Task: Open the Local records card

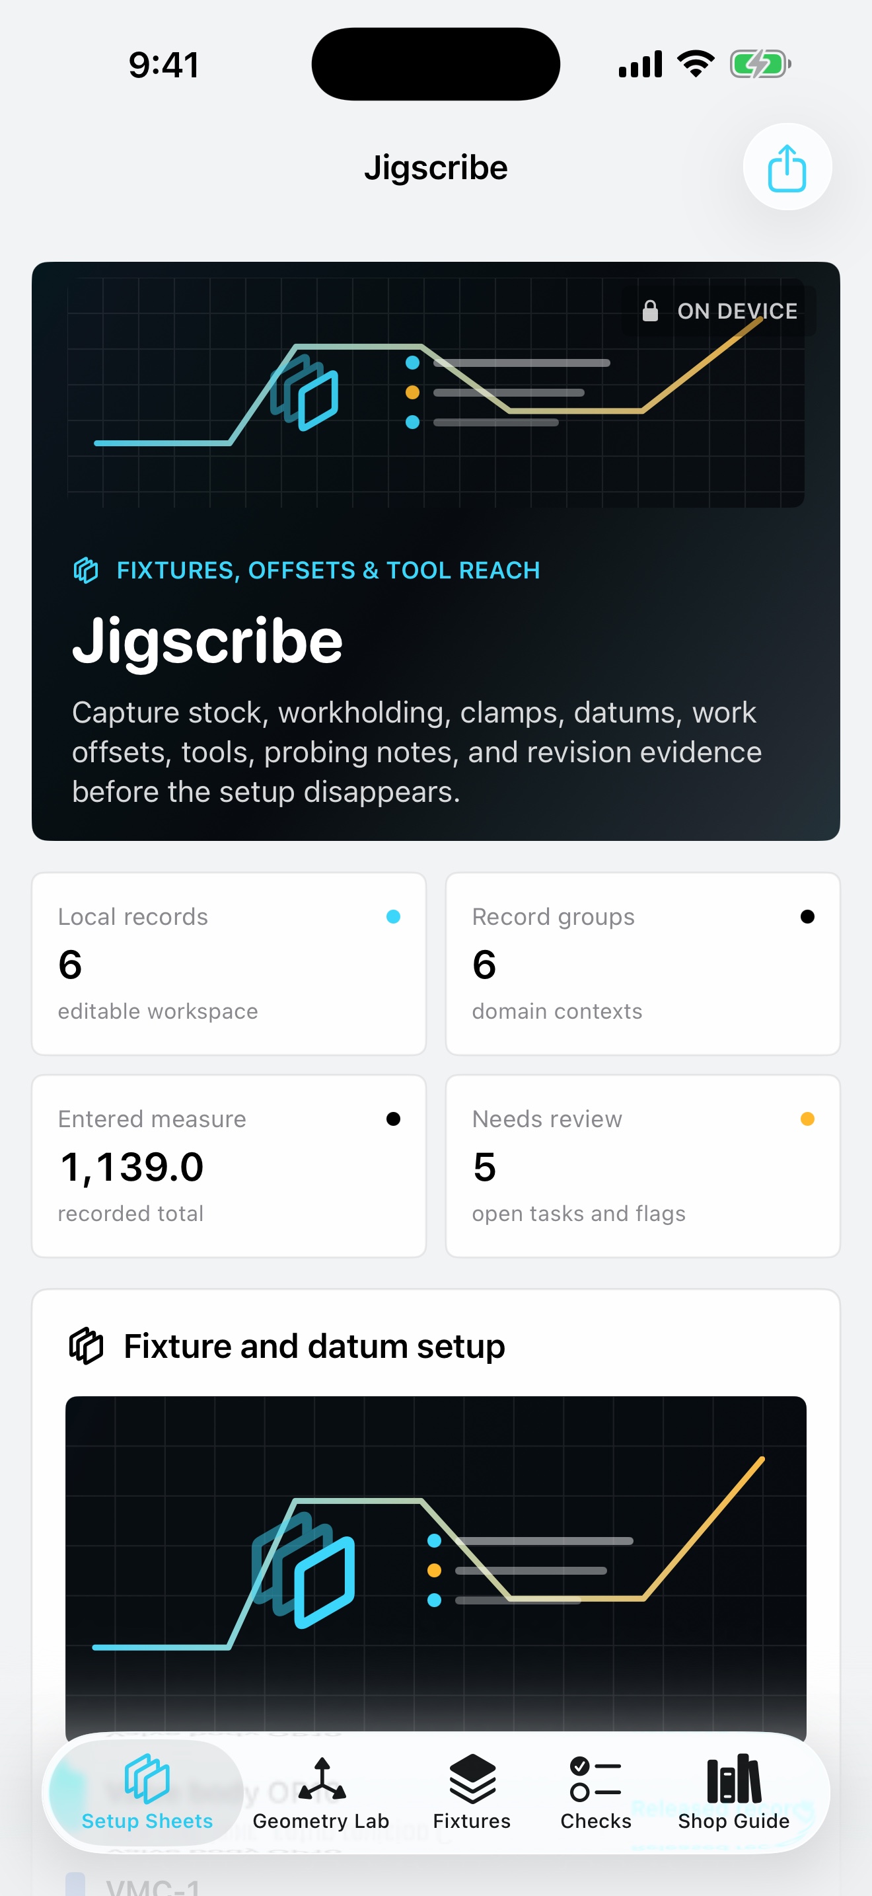Action: click(229, 964)
